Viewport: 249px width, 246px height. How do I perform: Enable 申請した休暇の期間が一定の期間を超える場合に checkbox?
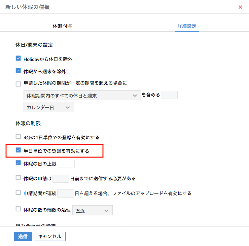(x=18, y=84)
